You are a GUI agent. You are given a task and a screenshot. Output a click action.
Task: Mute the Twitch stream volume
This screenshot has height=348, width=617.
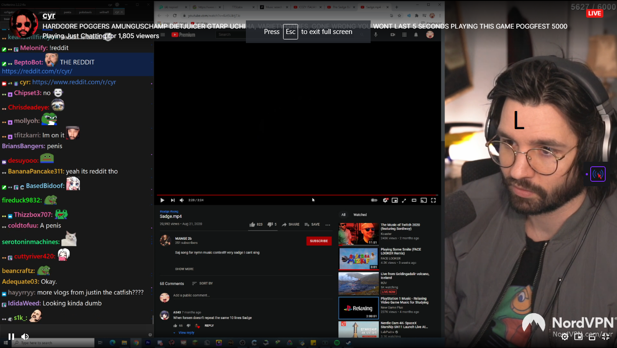click(25, 336)
